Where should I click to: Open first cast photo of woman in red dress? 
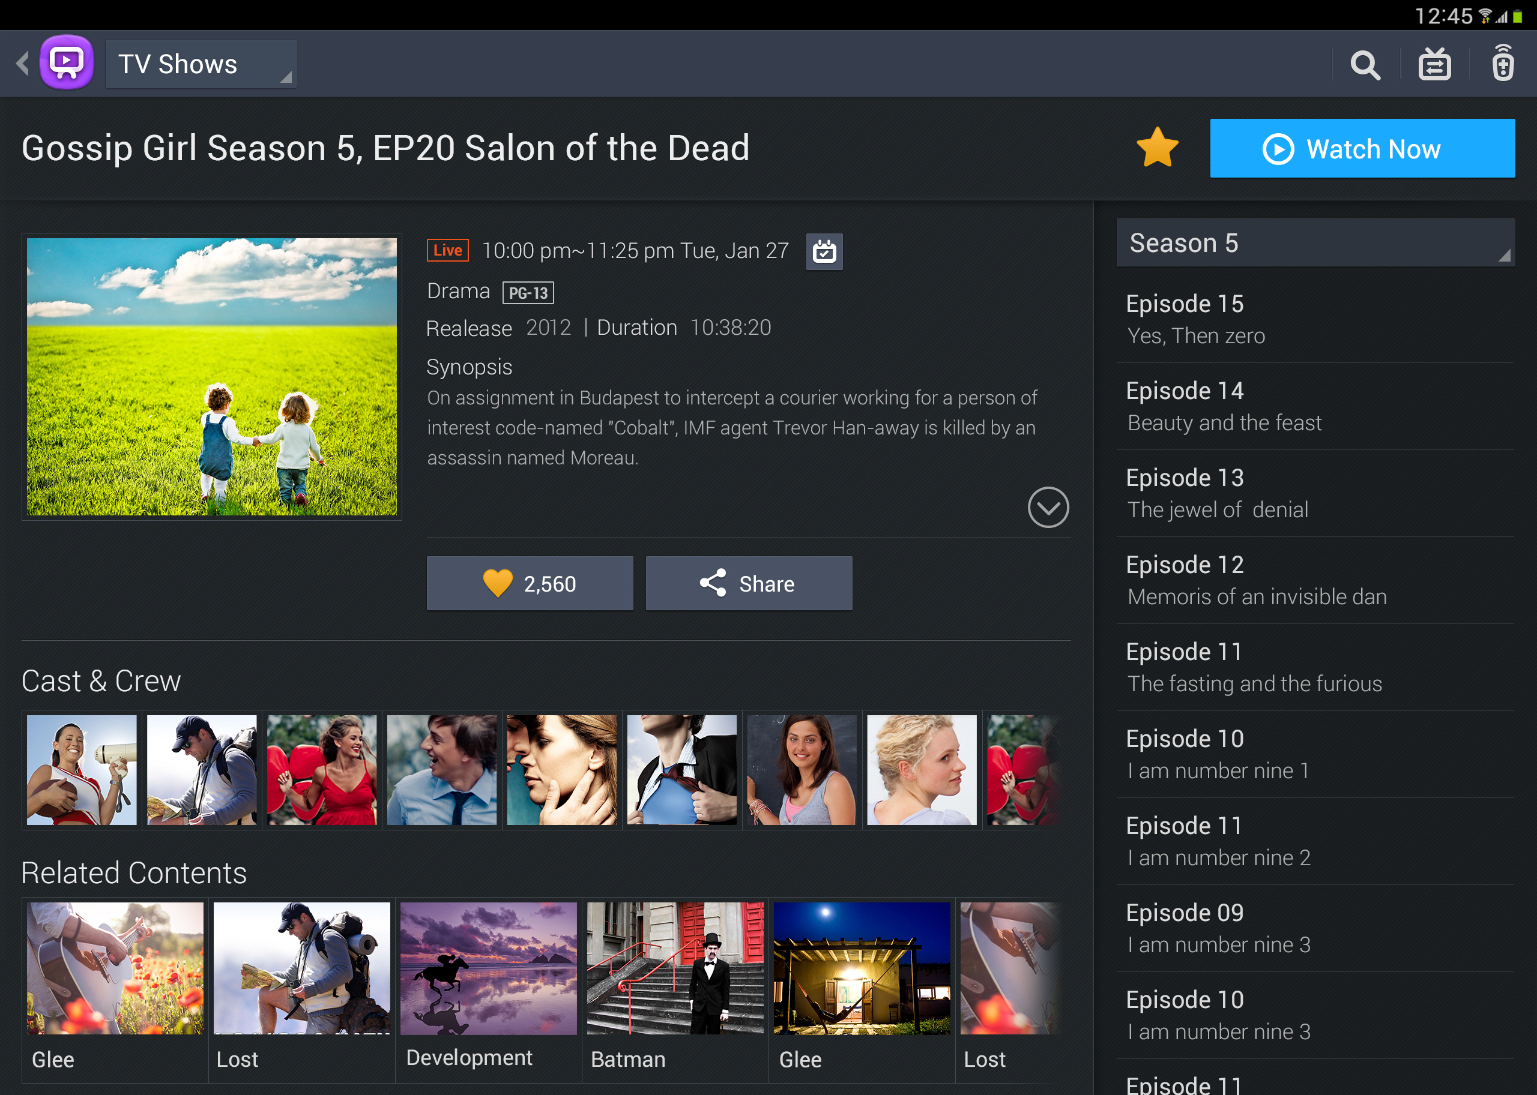tap(322, 770)
